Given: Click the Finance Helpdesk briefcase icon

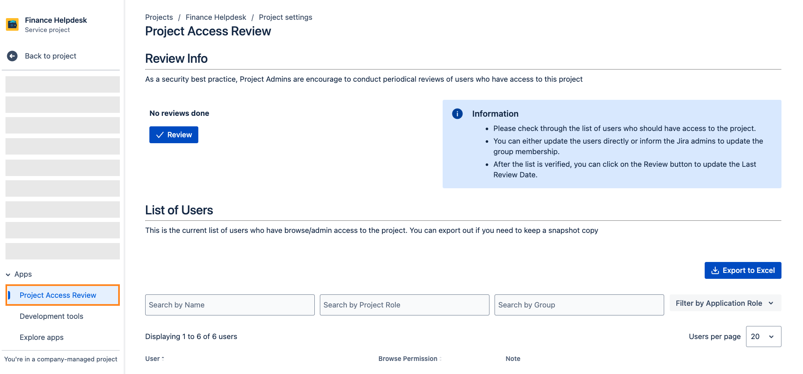Looking at the screenshot, I should pyautogui.click(x=12, y=24).
